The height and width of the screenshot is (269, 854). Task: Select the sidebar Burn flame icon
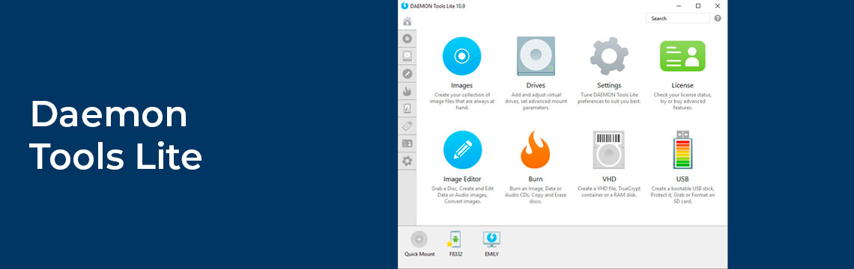407,90
